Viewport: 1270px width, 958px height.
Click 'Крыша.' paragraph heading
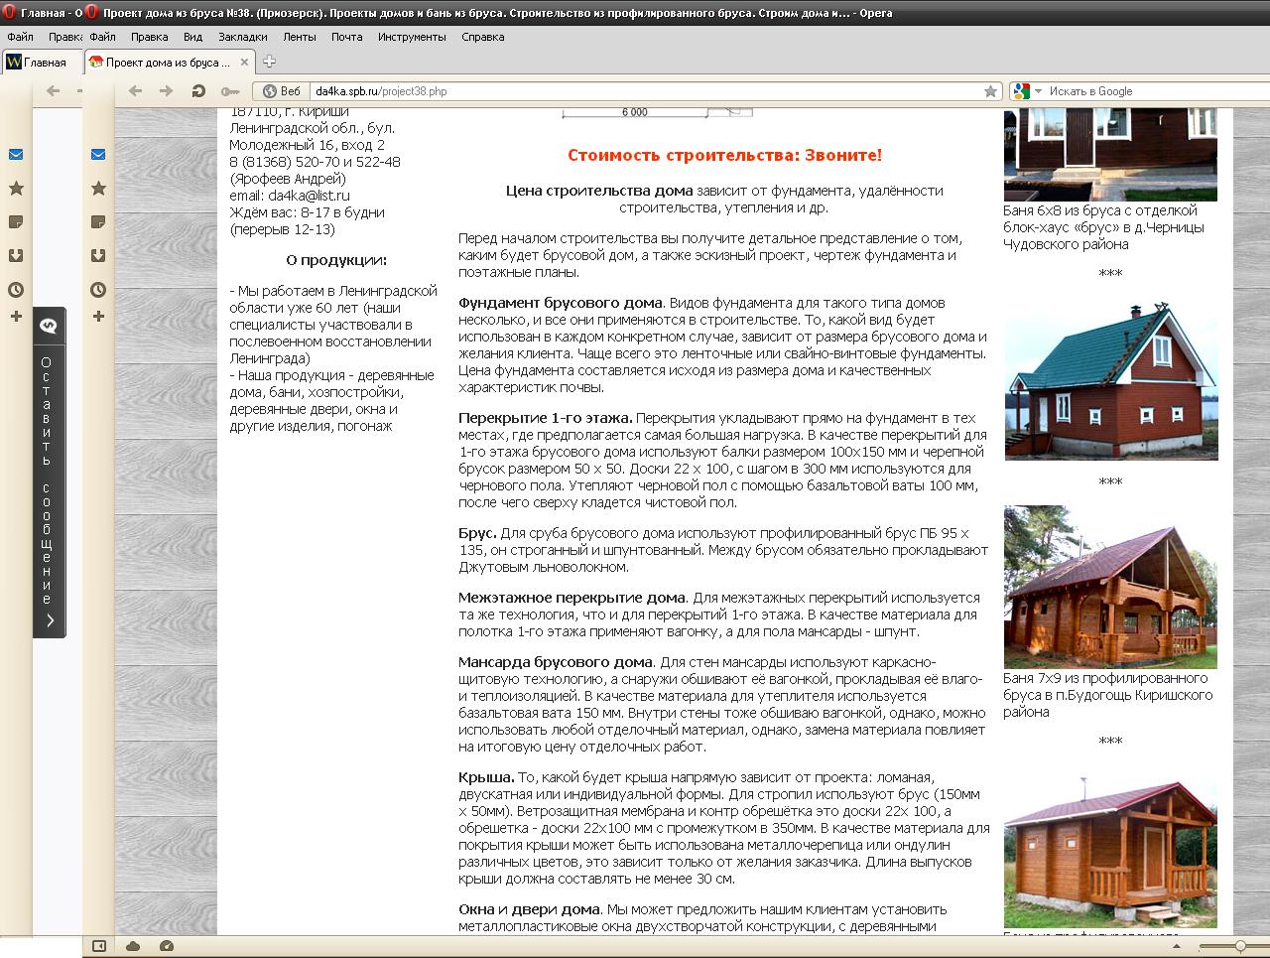pyautogui.click(x=486, y=777)
